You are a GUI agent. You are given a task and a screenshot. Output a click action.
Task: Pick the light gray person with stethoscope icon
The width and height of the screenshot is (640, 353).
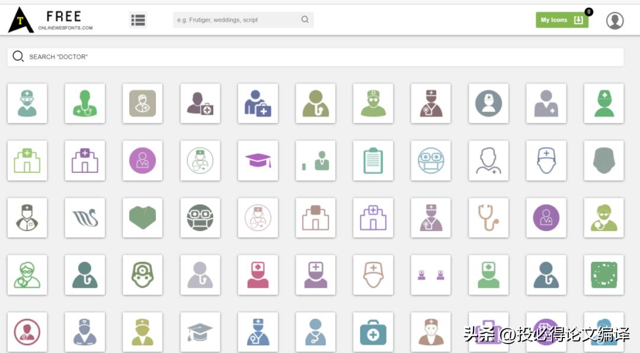point(200,275)
